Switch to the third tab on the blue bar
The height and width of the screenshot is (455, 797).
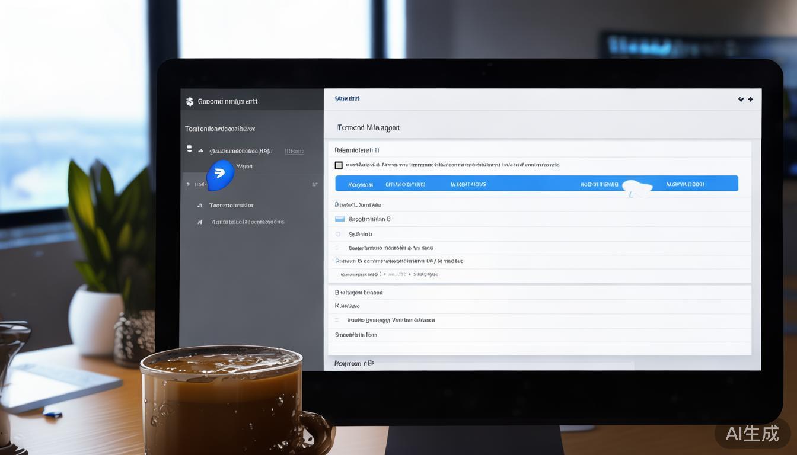(468, 184)
